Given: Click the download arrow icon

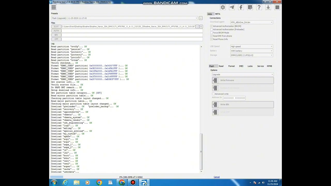Looking at the screenshot, I should tap(268, 7).
